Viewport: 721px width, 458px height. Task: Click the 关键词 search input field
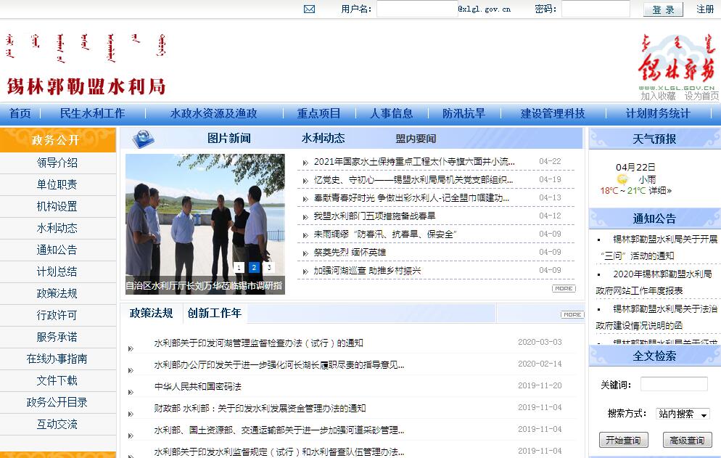click(673, 385)
